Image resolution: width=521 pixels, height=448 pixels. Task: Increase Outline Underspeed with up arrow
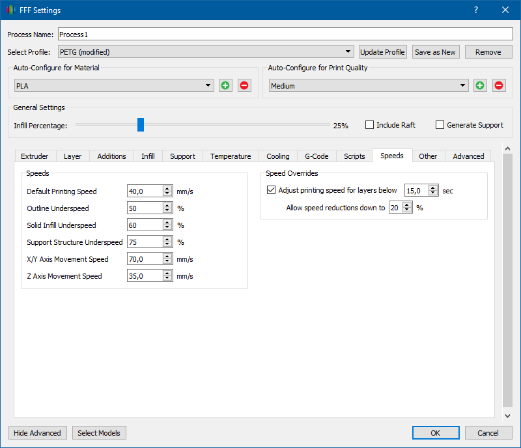(x=167, y=205)
